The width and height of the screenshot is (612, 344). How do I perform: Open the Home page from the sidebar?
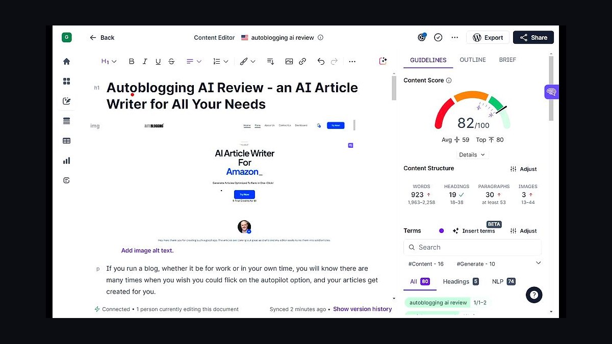[66, 61]
